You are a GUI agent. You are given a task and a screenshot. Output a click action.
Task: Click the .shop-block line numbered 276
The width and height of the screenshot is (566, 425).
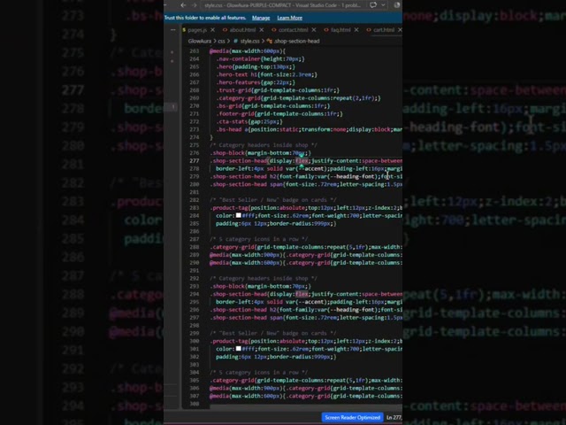click(260, 153)
